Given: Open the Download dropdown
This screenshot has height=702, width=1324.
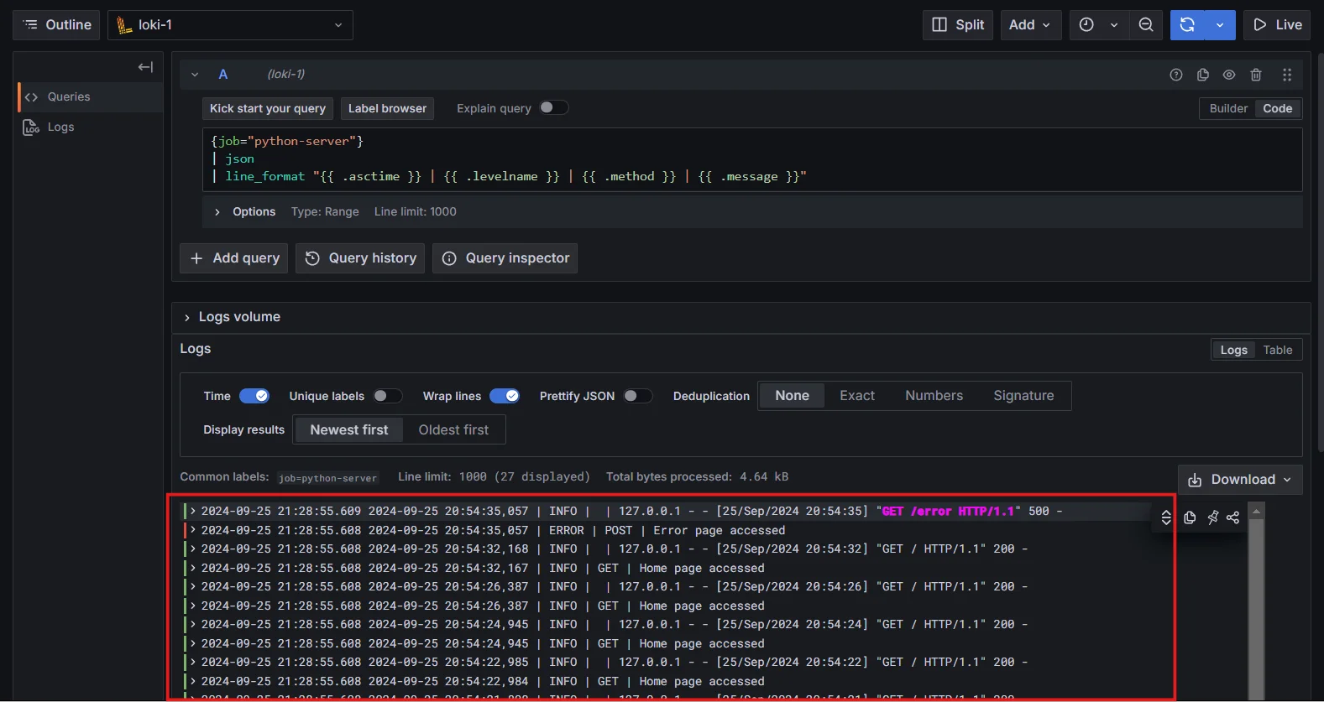Looking at the screenshot, I should point(1240,480).
